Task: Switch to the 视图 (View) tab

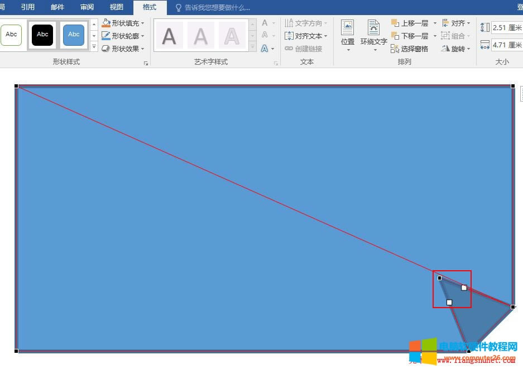Action: [117, 7]
